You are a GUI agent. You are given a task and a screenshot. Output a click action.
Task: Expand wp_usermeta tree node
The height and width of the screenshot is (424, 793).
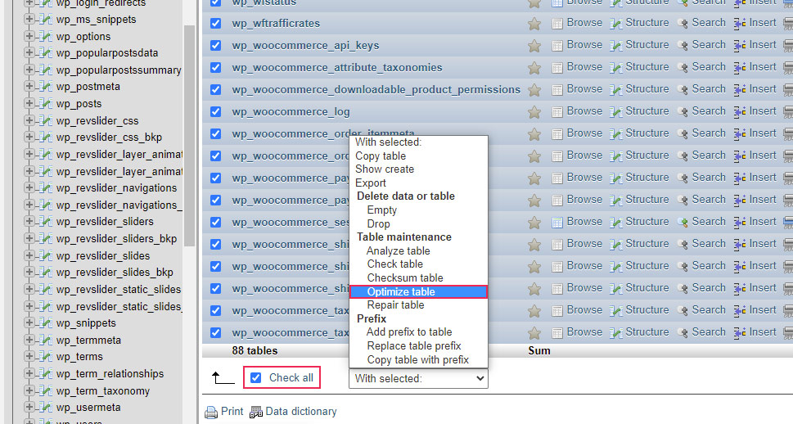(x=29, y=408)
